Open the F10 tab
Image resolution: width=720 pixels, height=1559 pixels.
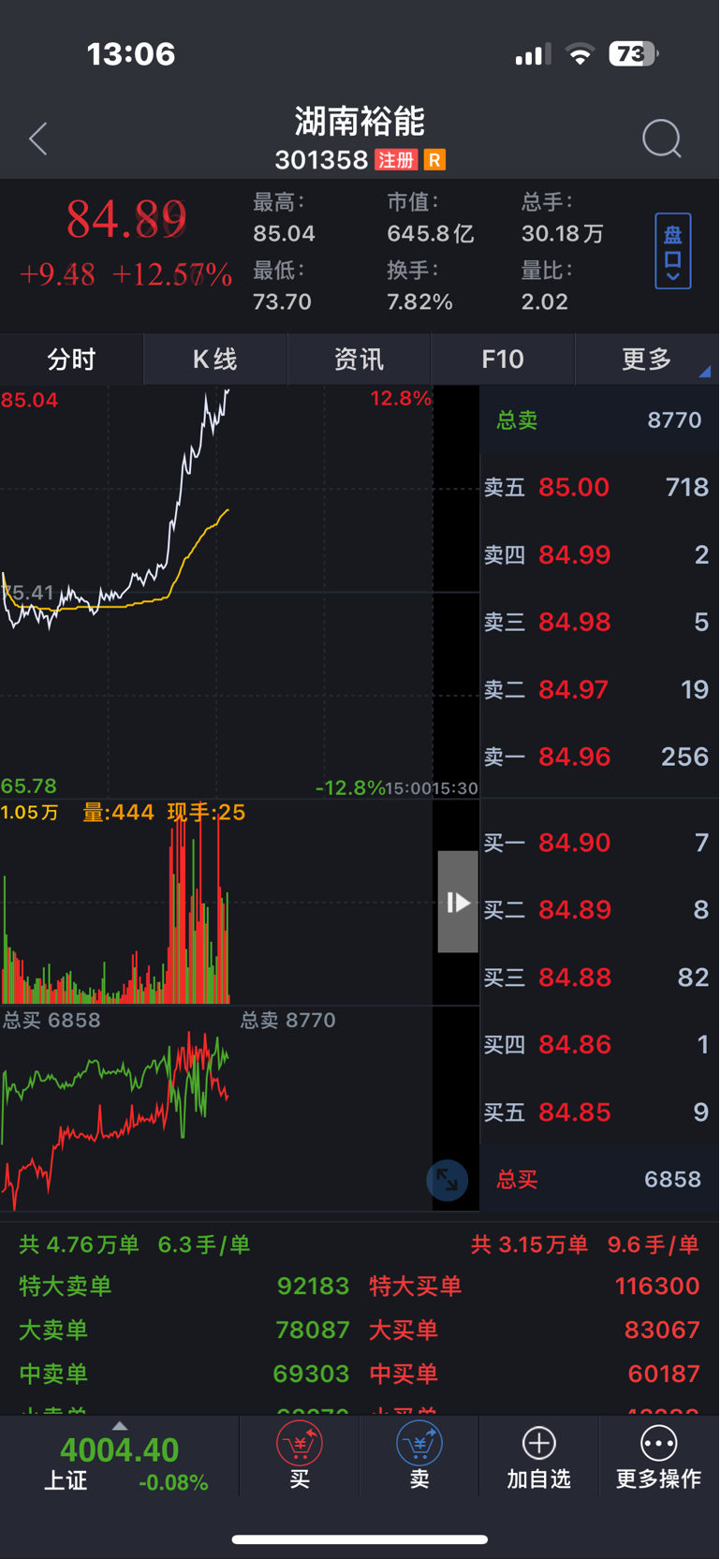click(x=503, y=360)
